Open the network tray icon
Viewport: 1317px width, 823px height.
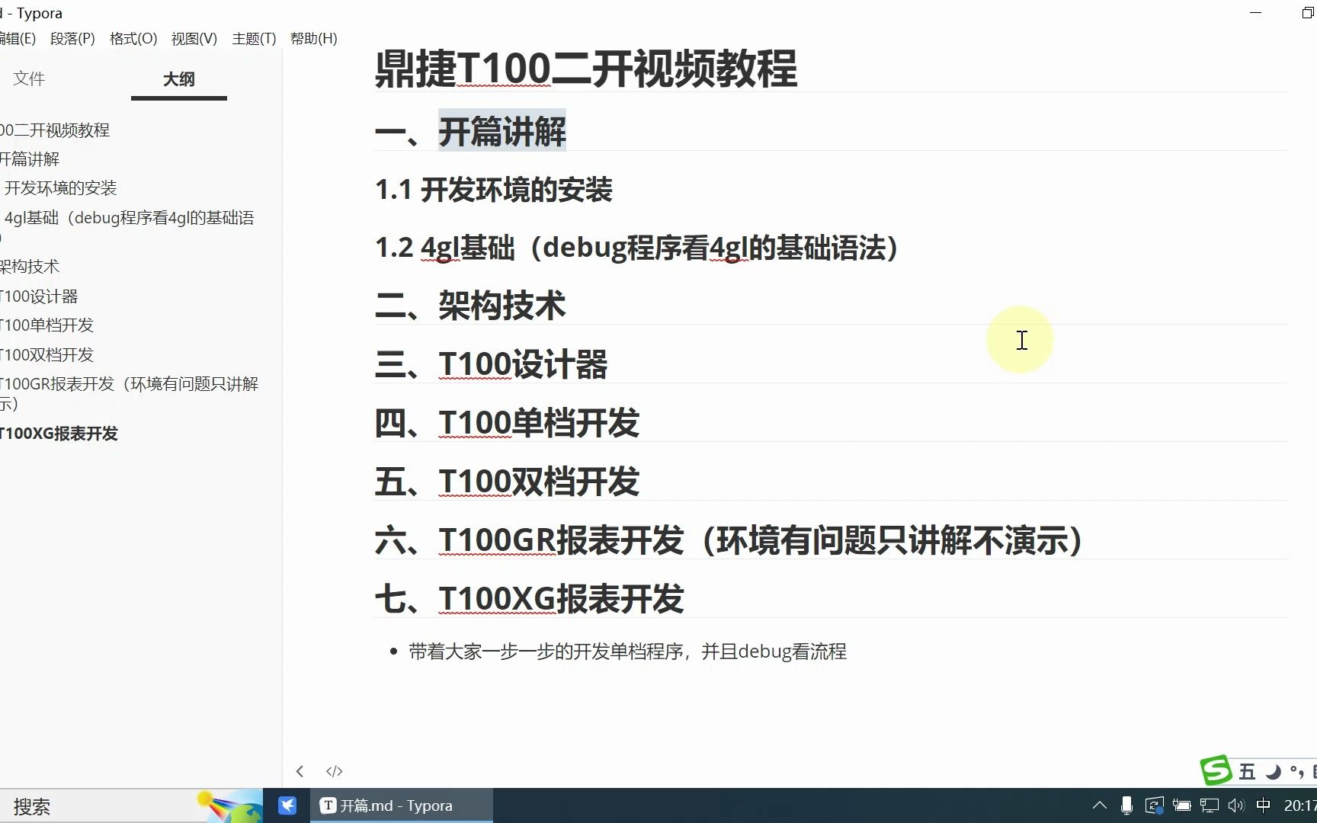1210,805
